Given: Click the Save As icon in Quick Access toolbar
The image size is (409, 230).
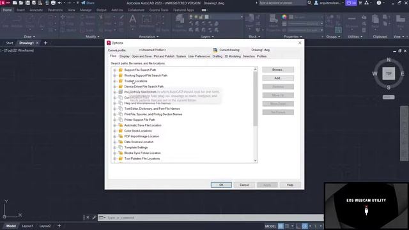Looking at the screenshot, I should (x=34, y=3).
